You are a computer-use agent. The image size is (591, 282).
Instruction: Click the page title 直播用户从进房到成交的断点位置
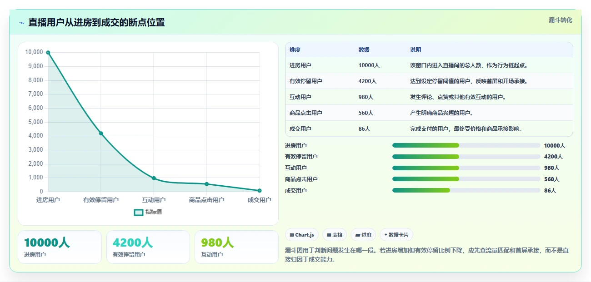(96, 22)
